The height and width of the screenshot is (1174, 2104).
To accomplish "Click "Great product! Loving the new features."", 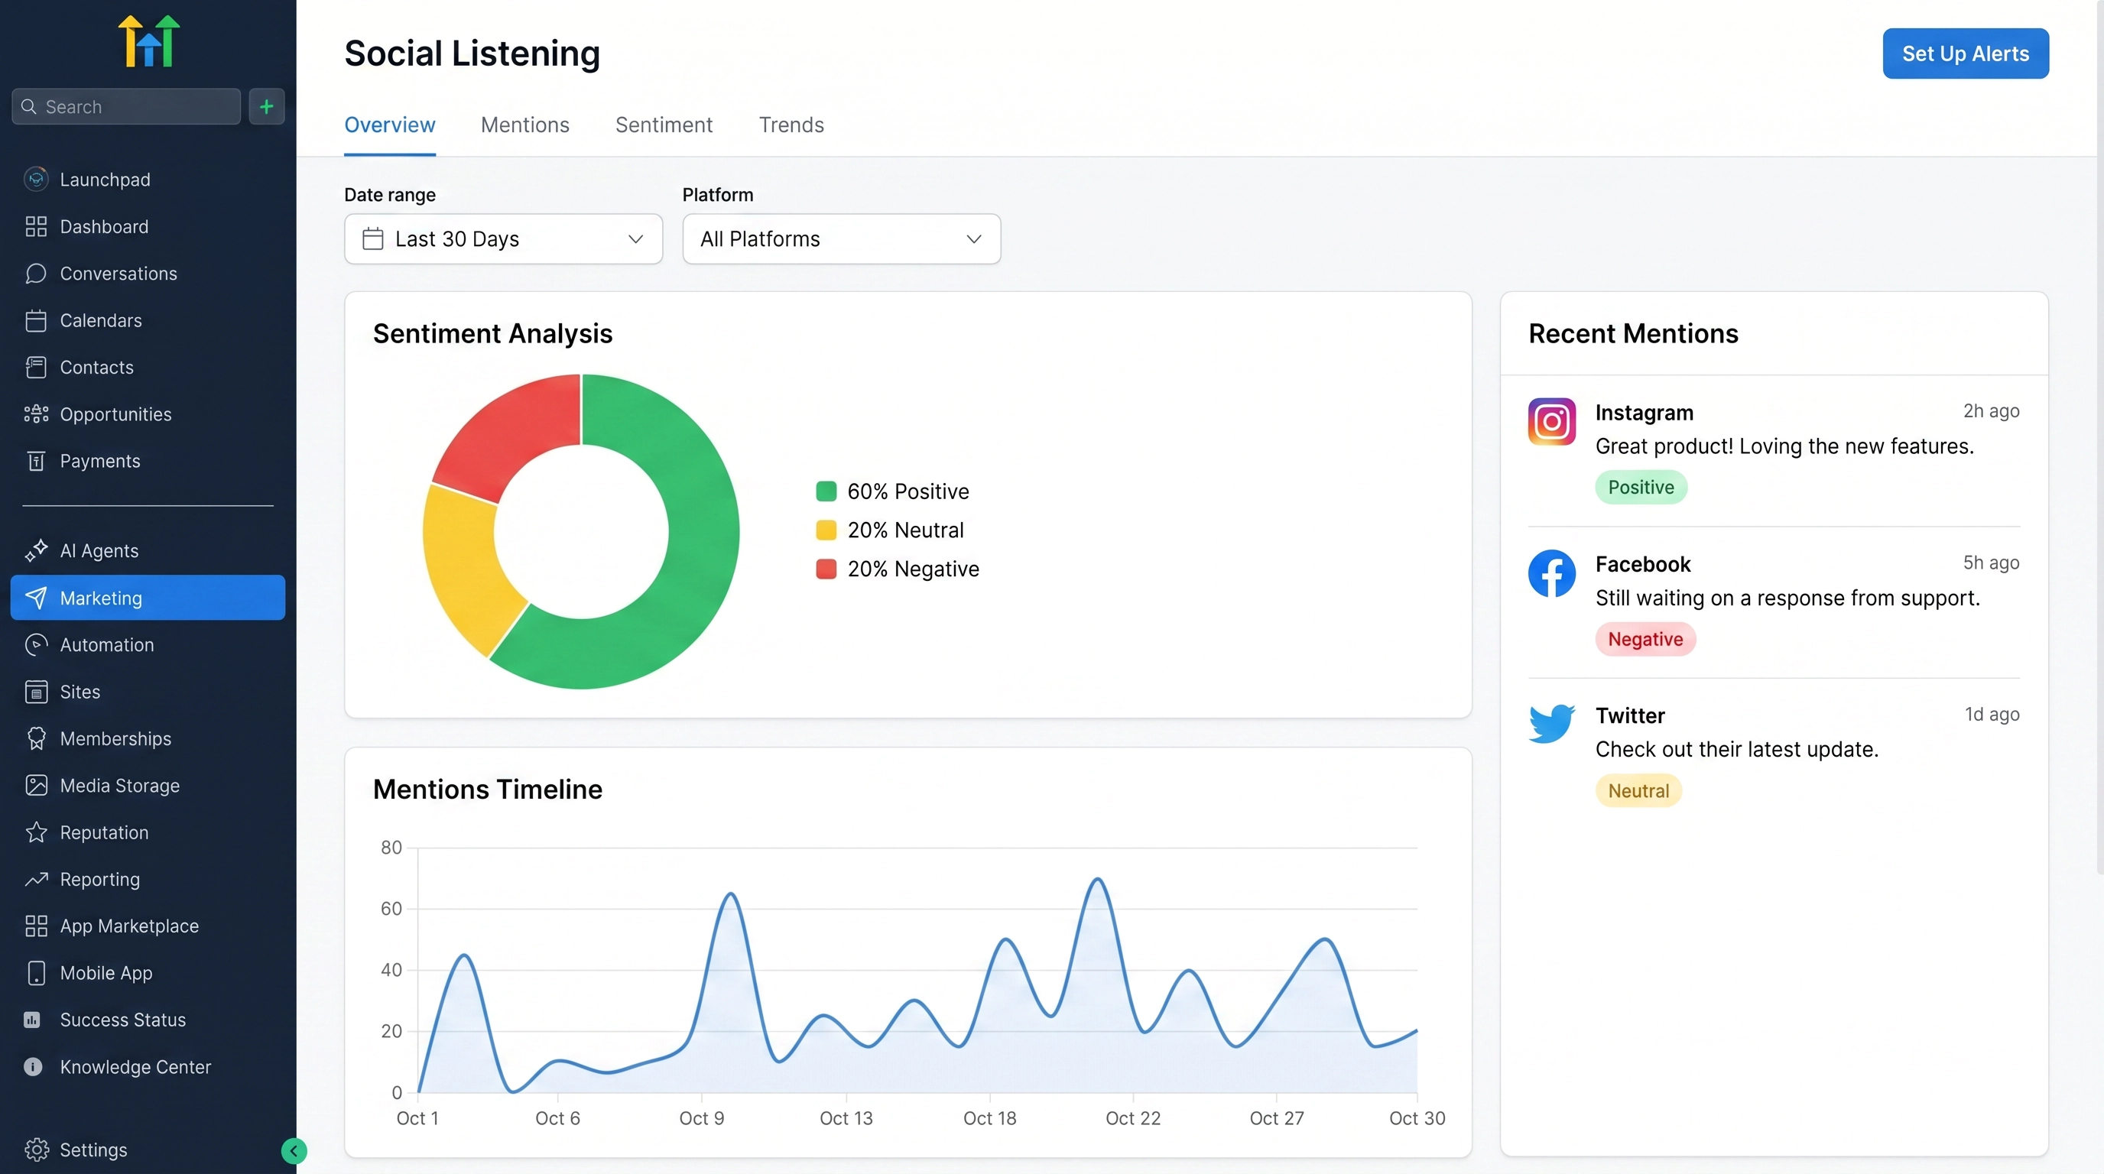I will click(1784, 446).
